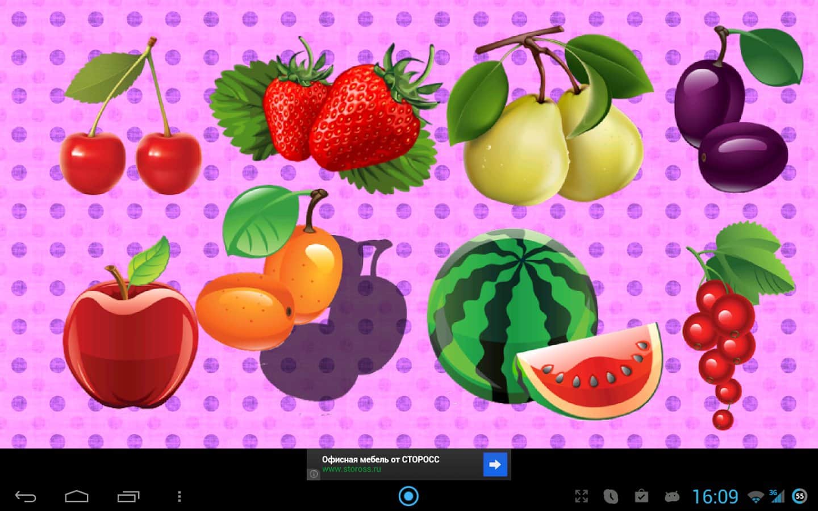
Task: Open the www.stoross.ru ad link
Action: click(352, 470)
